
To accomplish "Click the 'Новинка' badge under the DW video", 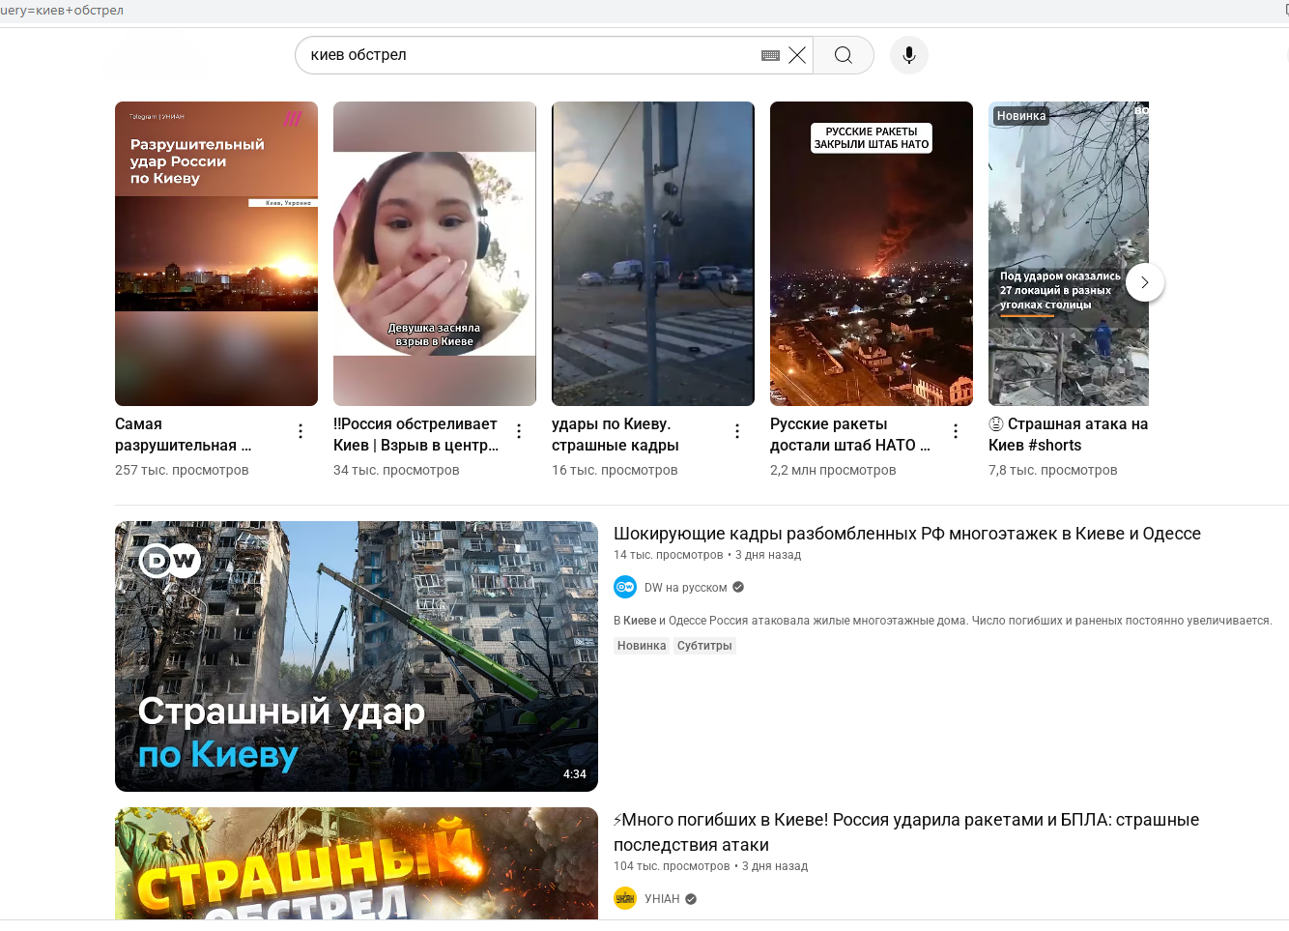I will point(642,646).
